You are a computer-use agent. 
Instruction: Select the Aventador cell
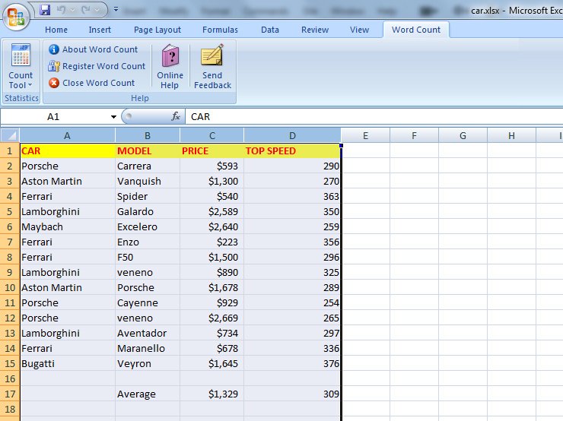coord(147,333)
